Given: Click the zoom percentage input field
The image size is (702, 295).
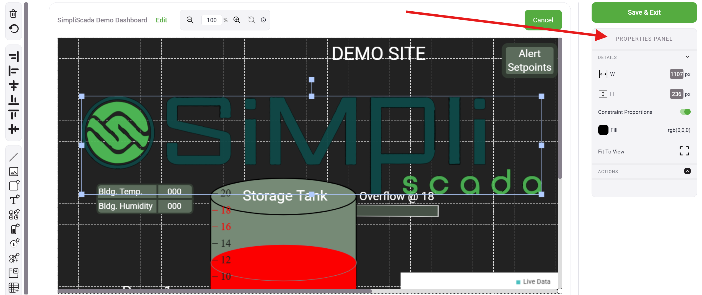Looking at the screenshot, I should (212, 20).
